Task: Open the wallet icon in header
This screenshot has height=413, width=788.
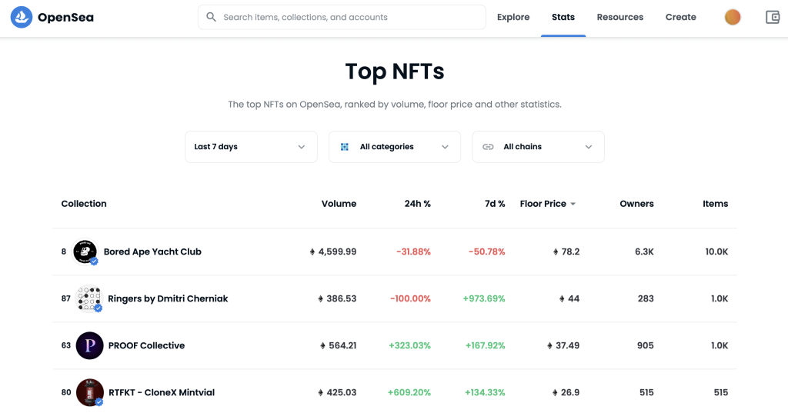Action: coord(773,17)
